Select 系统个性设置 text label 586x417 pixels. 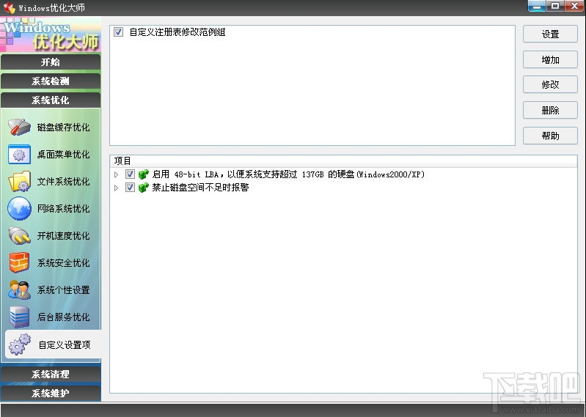[x=63, y=290]
